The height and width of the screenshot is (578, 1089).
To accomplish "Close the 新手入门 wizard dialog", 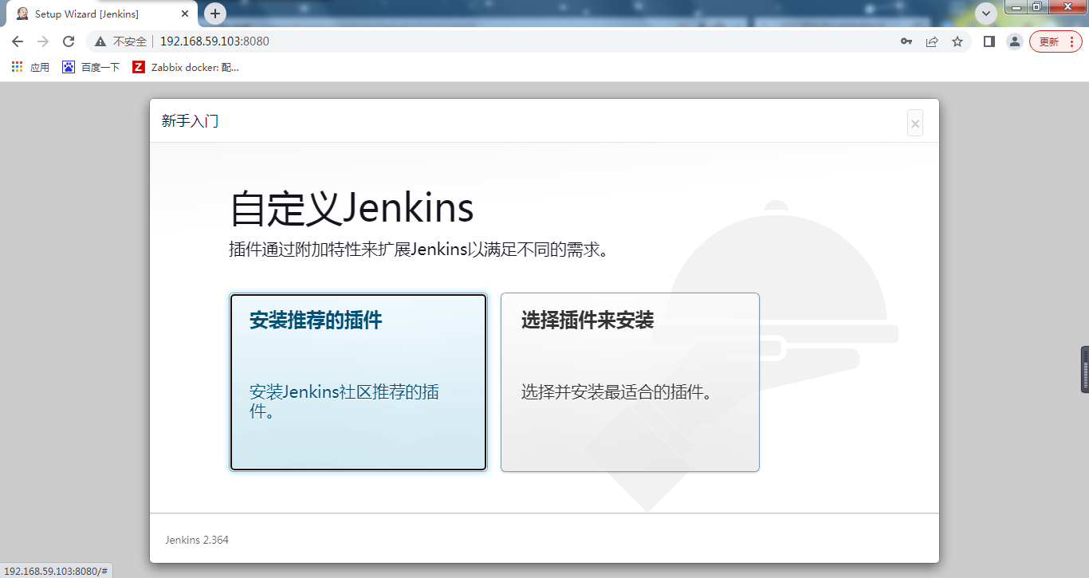I will pyautogui.click(x=915, y=124).
